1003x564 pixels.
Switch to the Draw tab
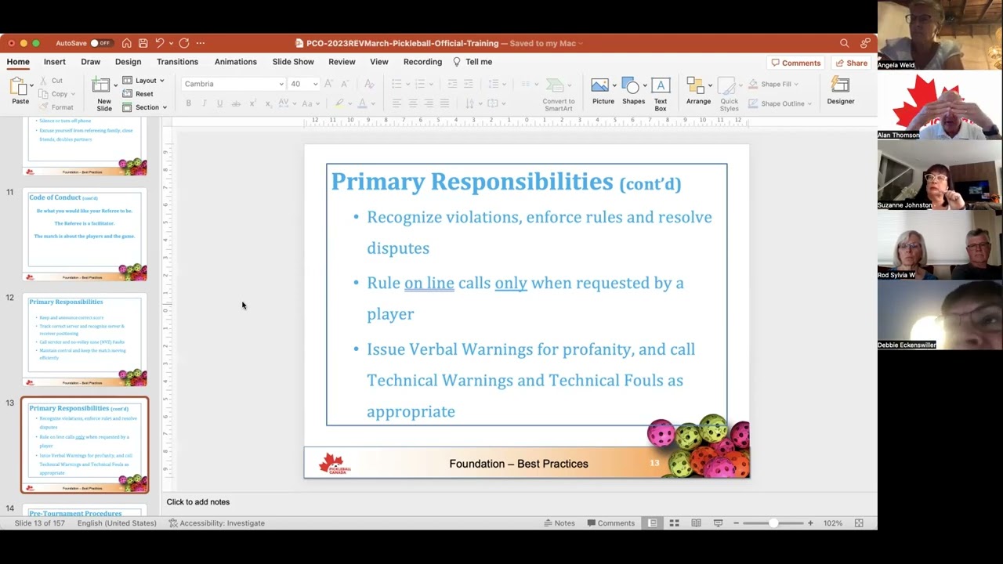click(91, 62)
